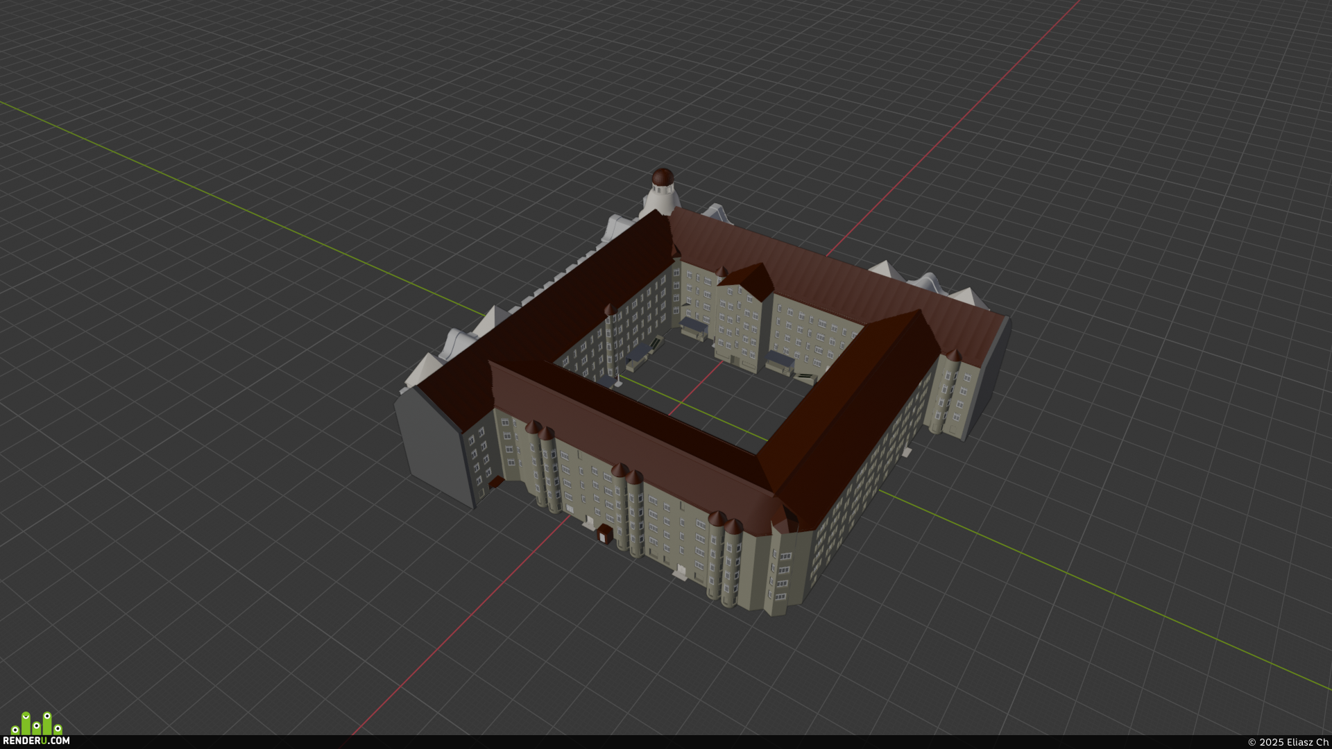Viewport: 1332px width, 749px height.
Task: Select the domed tower on the building corner
Action: [x=661, y=191]
